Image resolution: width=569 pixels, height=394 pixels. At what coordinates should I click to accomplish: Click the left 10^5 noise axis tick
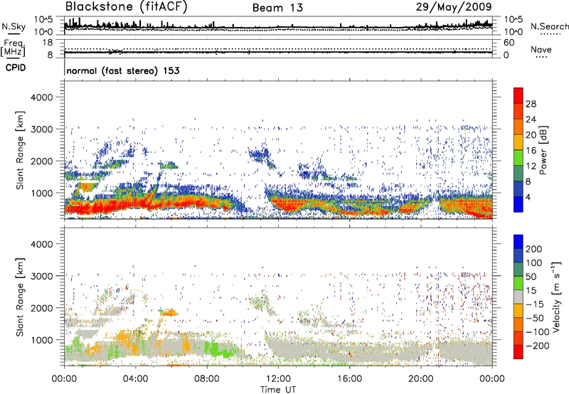click(43, 19)
